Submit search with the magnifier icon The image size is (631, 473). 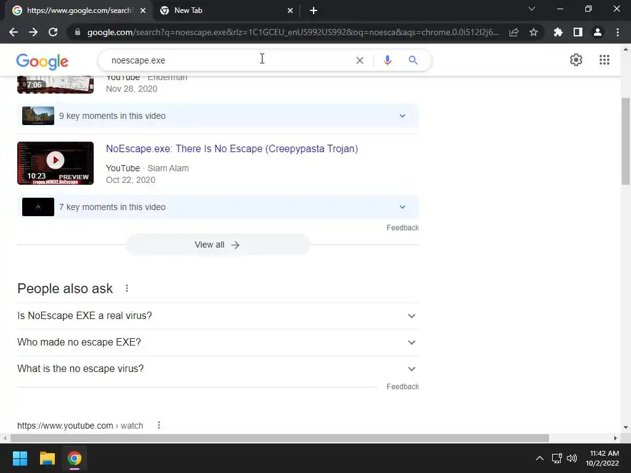tap(413, 60)
